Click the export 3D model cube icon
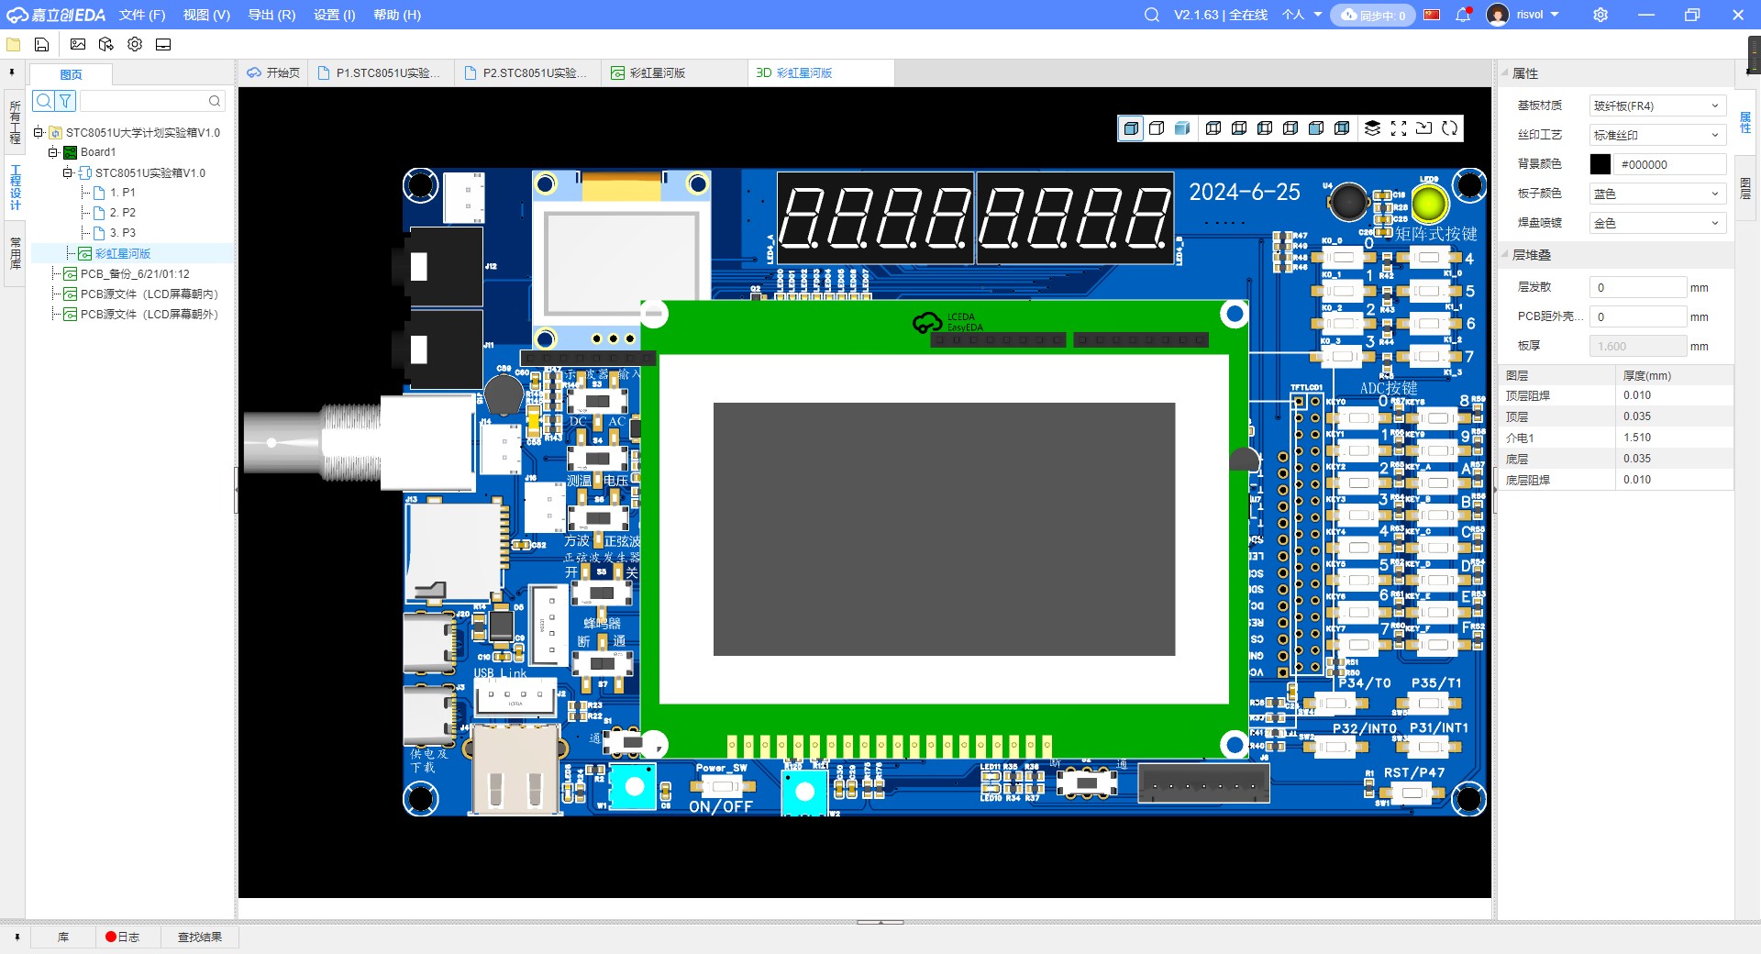Image resolution: width=1761 pixels, height=954 pixels. [106, 44]
